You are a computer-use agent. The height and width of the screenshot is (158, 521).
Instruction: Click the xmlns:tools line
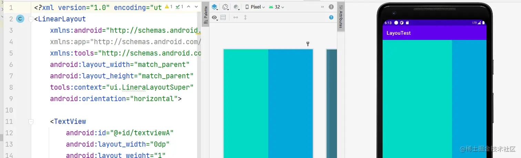point(125,53)
